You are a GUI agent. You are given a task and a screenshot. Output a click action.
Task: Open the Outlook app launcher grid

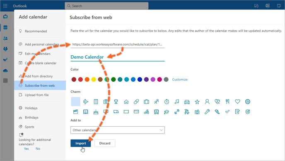point(5,6)
